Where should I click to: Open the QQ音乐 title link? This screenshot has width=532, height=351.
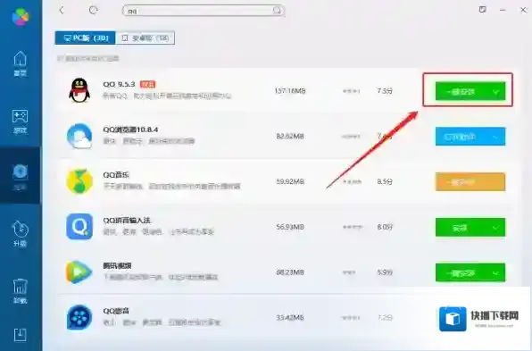(116, 175)
